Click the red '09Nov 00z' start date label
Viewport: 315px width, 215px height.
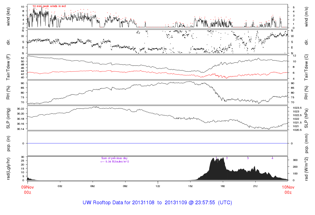(27, 189)
